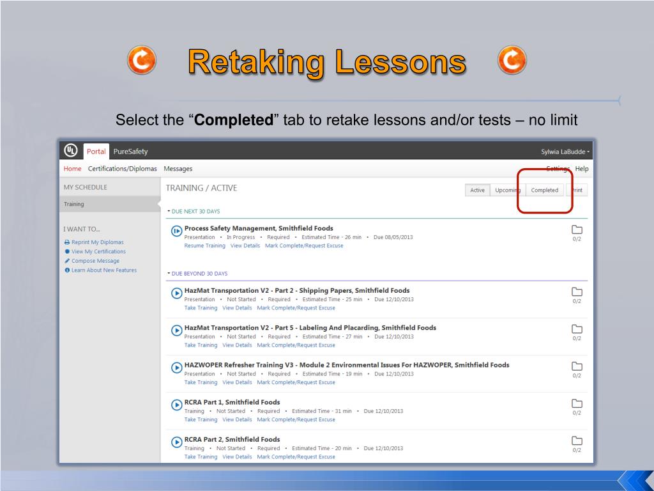Click play icon for HazMat Part 2 Shipping Papers
Viewport: 654px width, 491px height.
[x=176, y=293]
